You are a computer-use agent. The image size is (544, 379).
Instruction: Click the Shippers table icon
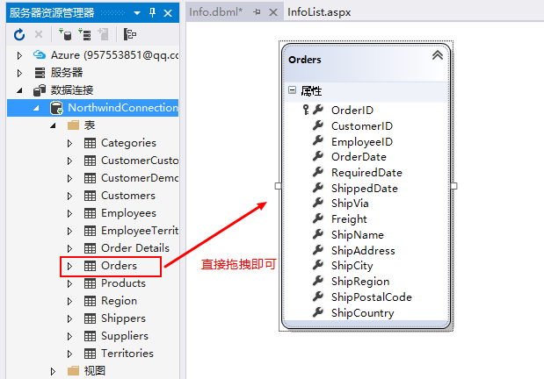(x=90, y=318)
